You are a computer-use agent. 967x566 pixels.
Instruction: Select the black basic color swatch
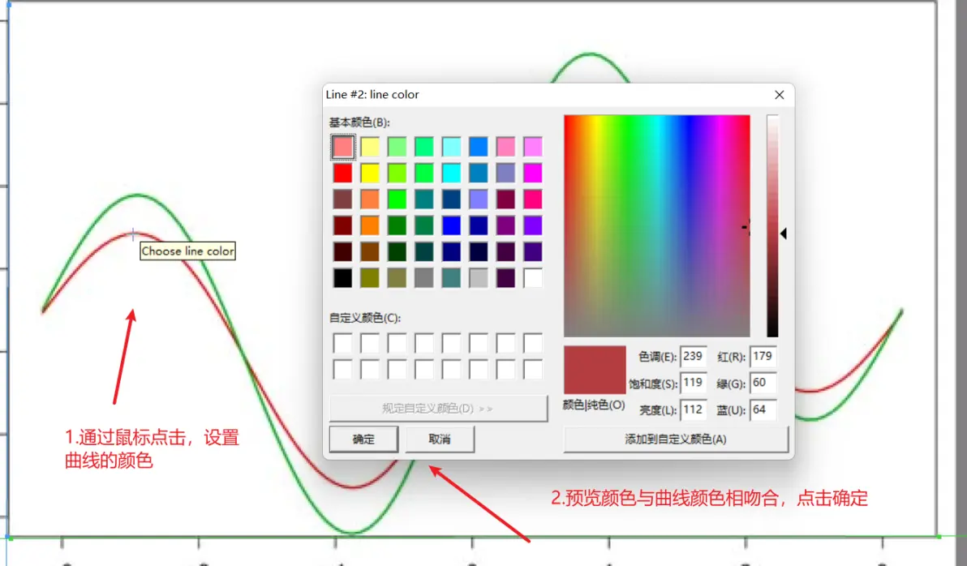point(343,278)
